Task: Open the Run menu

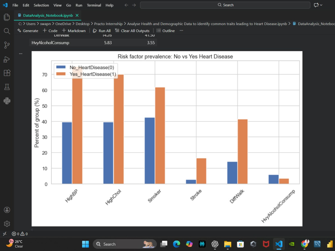Action: coord(79,5)
